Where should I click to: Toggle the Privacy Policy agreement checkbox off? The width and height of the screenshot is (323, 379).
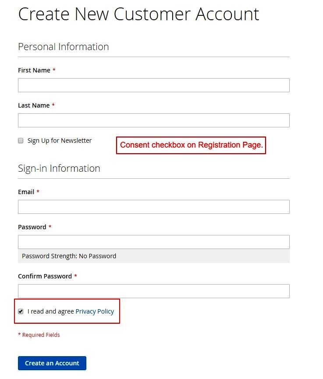[x=21, y=311]
